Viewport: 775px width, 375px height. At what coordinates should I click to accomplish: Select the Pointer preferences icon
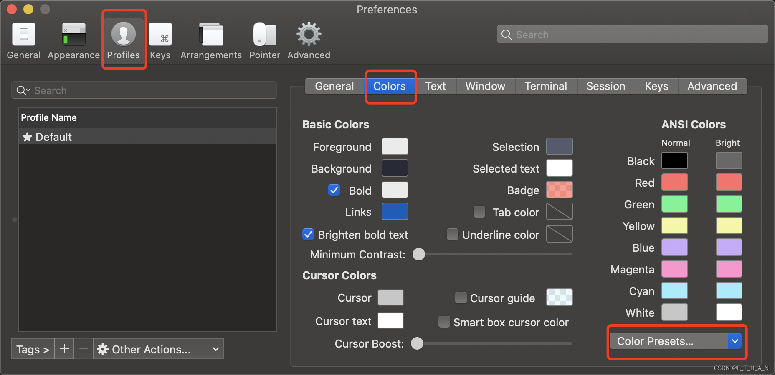[264, 40]
